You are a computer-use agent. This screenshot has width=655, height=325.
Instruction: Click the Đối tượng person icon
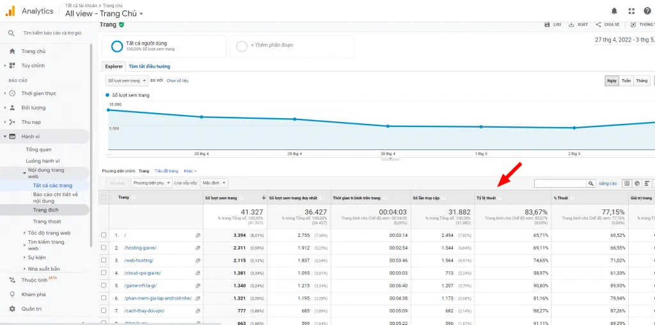click(12, 108)
